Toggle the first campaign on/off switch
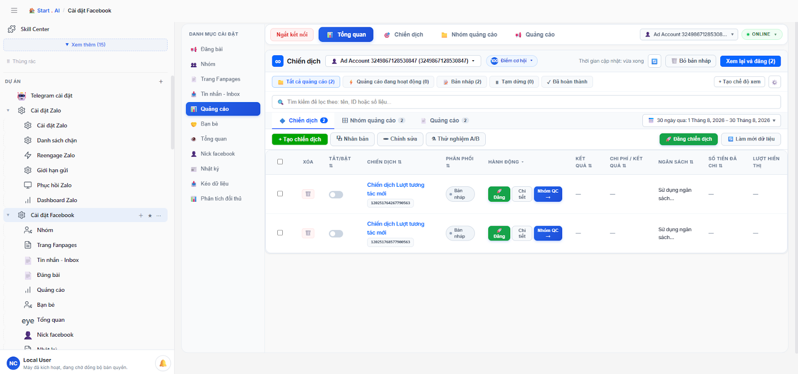This screenshot has height=374, width=798. click(x=336, y=195)
